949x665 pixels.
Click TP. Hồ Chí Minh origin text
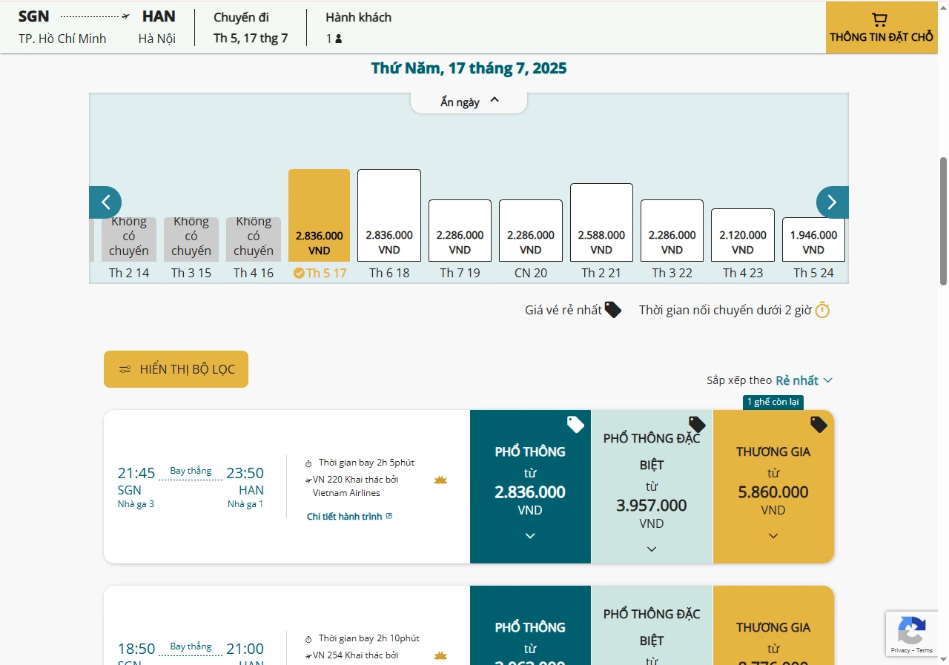[62, 39]
